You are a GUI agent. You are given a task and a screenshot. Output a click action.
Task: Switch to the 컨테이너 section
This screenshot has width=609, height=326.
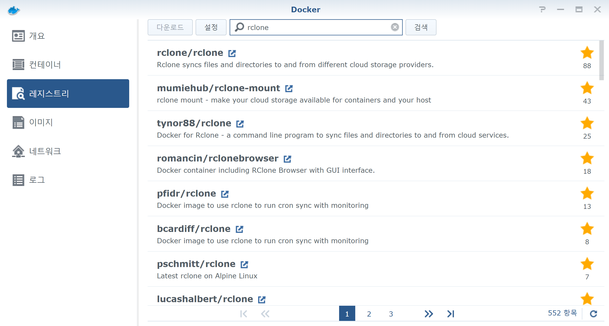pos(45,65)
